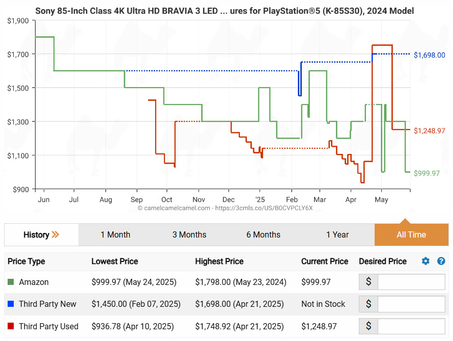The image size is (453, 341).
Task: Switch to the 3 Months tab
Action: coord(189,235)
